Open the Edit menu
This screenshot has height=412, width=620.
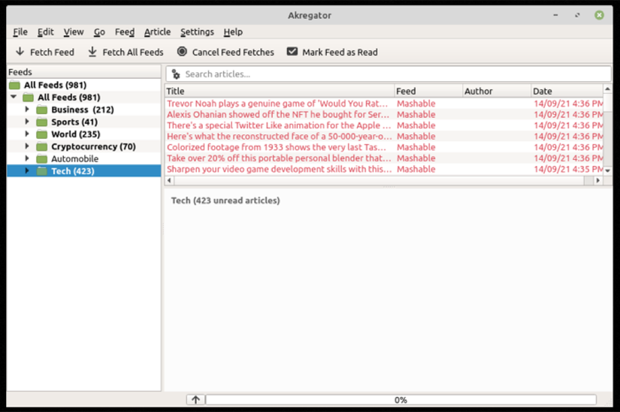coord(46,32)
